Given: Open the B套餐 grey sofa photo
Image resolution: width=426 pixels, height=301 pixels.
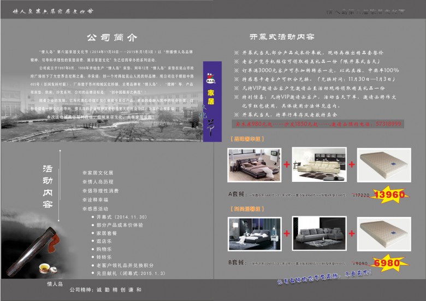Looking at the screenshot, I should click(319, 233).
